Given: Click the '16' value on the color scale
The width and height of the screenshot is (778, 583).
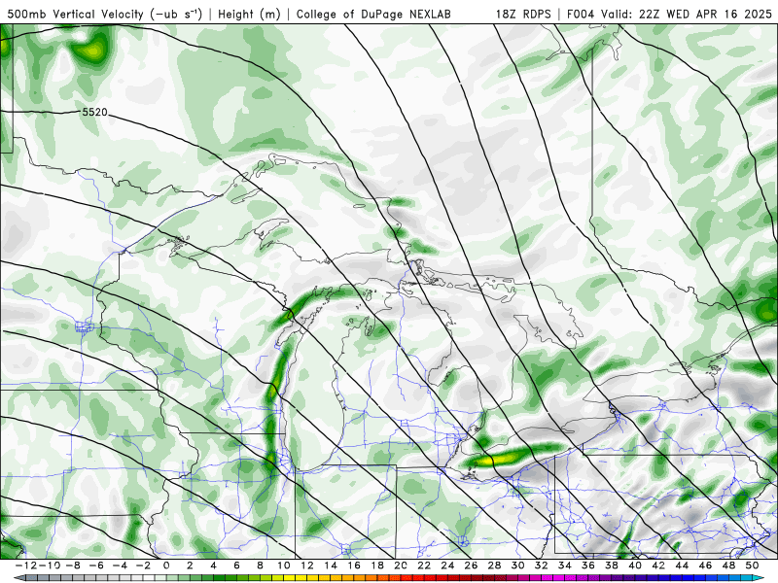Looking at the screenshot, I should (354, 566).
